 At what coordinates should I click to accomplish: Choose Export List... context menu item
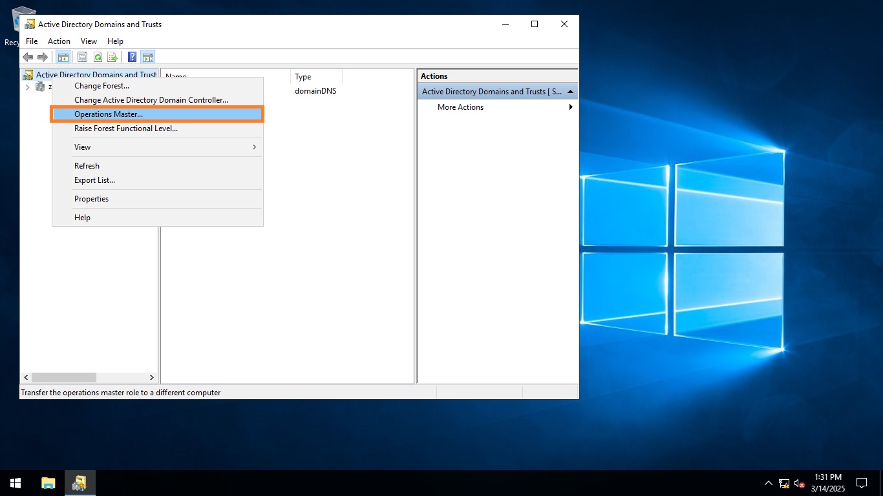click(157, 180)
